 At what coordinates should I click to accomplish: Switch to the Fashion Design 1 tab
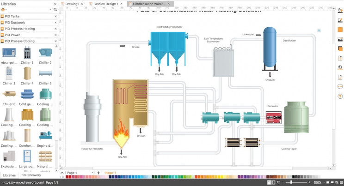[x=105, y=4]
